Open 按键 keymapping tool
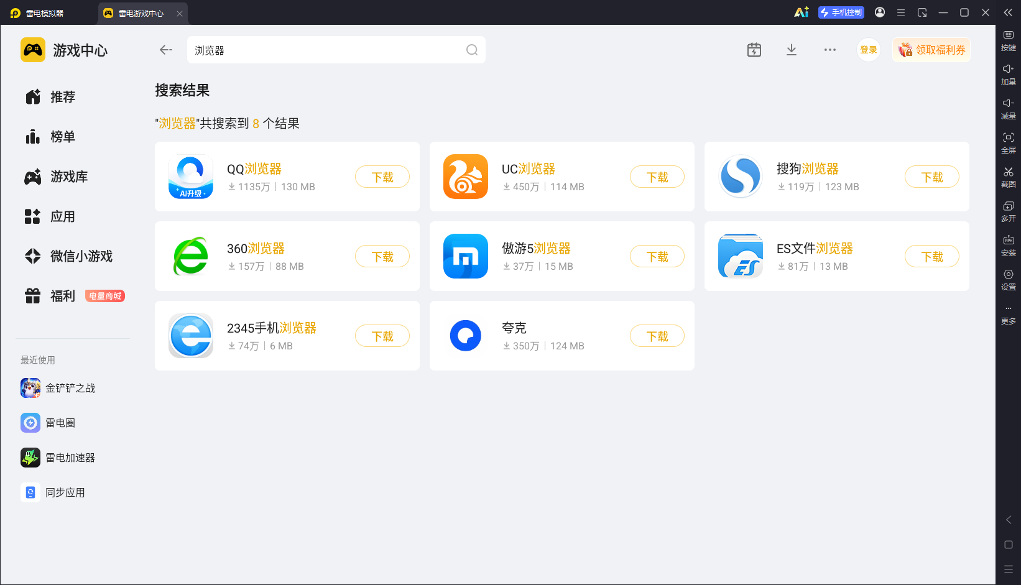The width and height of the screenshot is (1021, 585). coord(1009,41)
